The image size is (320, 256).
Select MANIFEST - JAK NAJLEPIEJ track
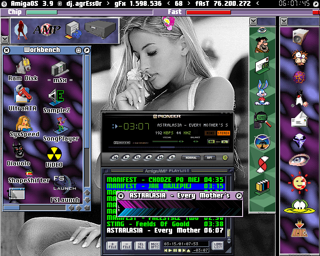[165, 186]
